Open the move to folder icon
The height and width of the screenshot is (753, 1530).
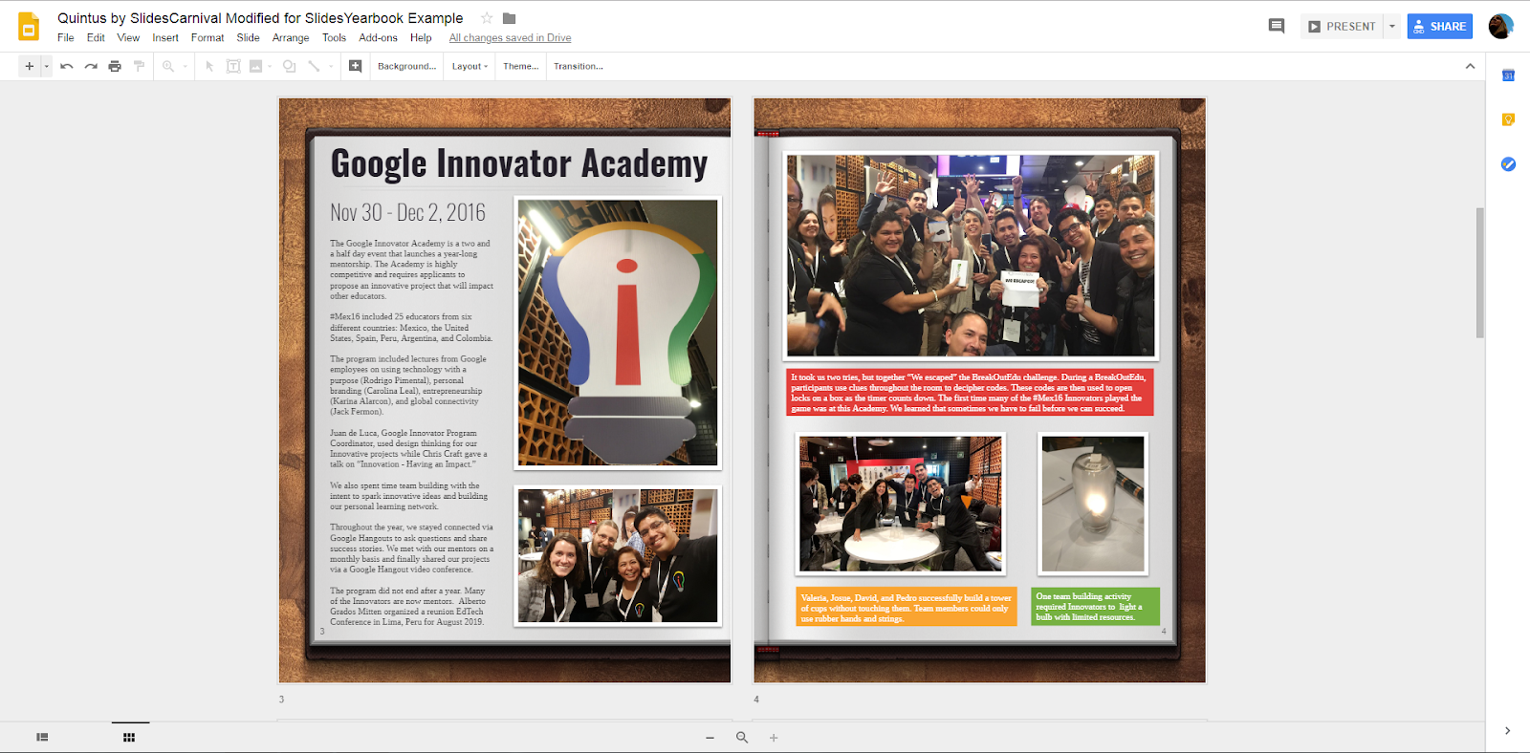(x=510, y=18)
